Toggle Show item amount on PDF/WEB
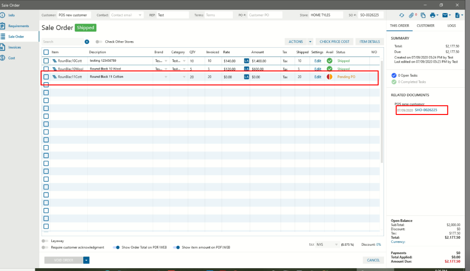Viewport: 470px width, 271px height. pyautogui.click(x=177, y=247)
